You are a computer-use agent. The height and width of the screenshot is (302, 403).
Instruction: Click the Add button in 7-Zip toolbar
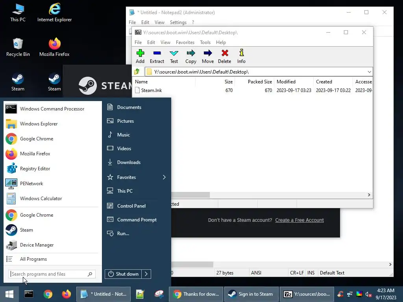coord(140,56)
